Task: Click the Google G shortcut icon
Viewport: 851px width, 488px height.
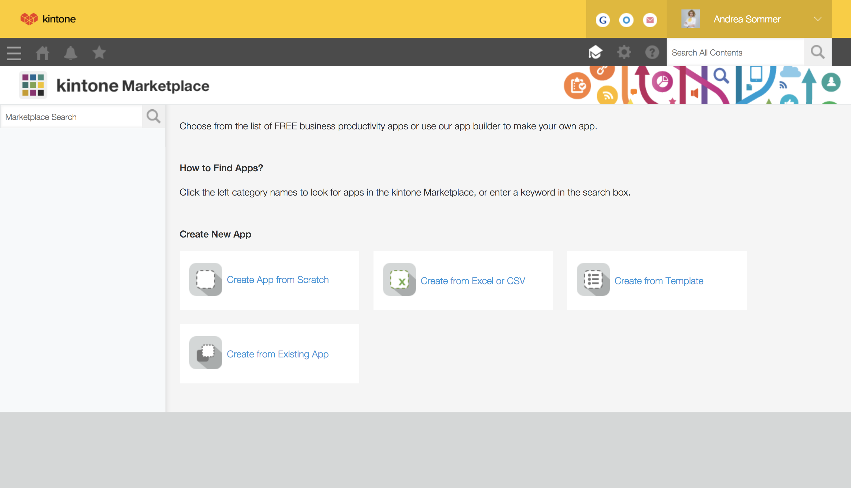Action: coord(602,20)
